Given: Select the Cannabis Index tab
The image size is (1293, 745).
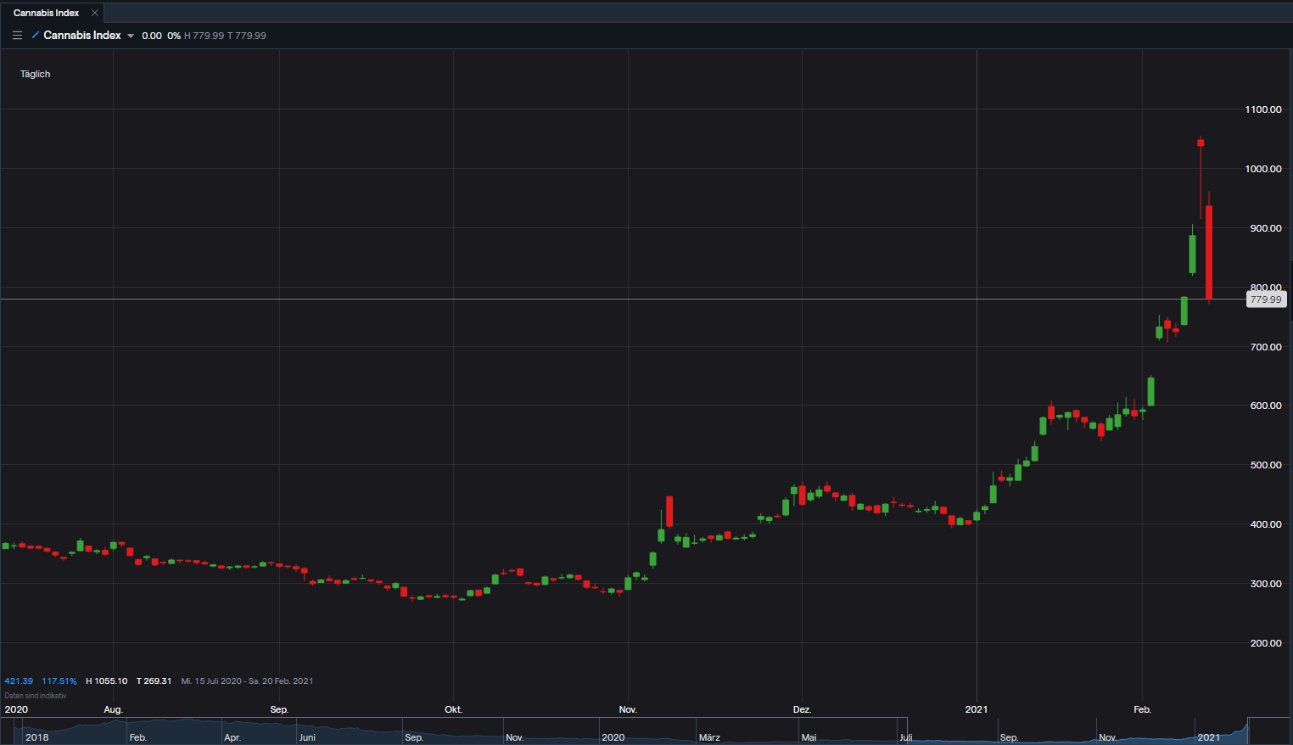Looking at the screenshot, I should [x=47, y=13].
